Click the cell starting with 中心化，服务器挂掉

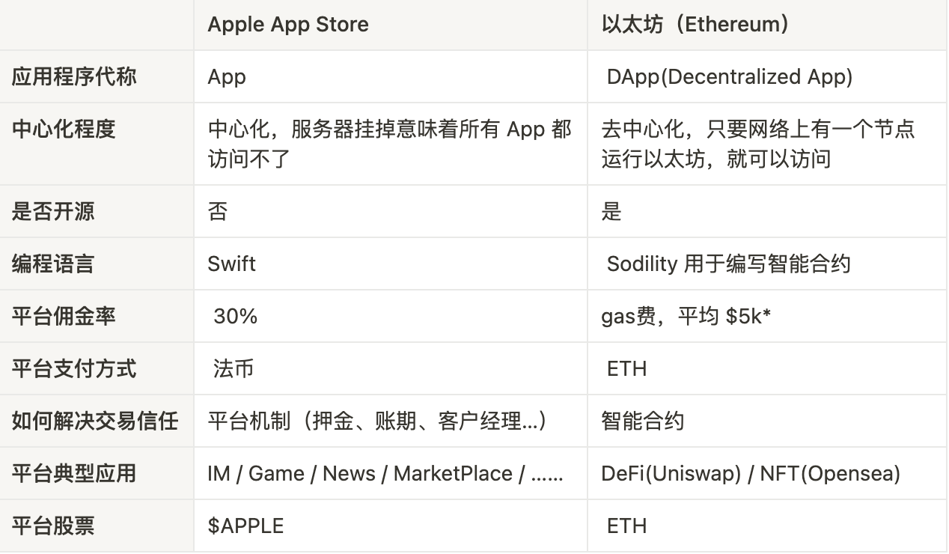coord(389,144)
